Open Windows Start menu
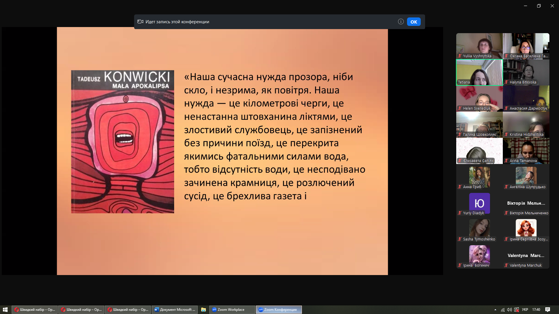This screenshot has height=314, width=559. (x=5, y=310)
